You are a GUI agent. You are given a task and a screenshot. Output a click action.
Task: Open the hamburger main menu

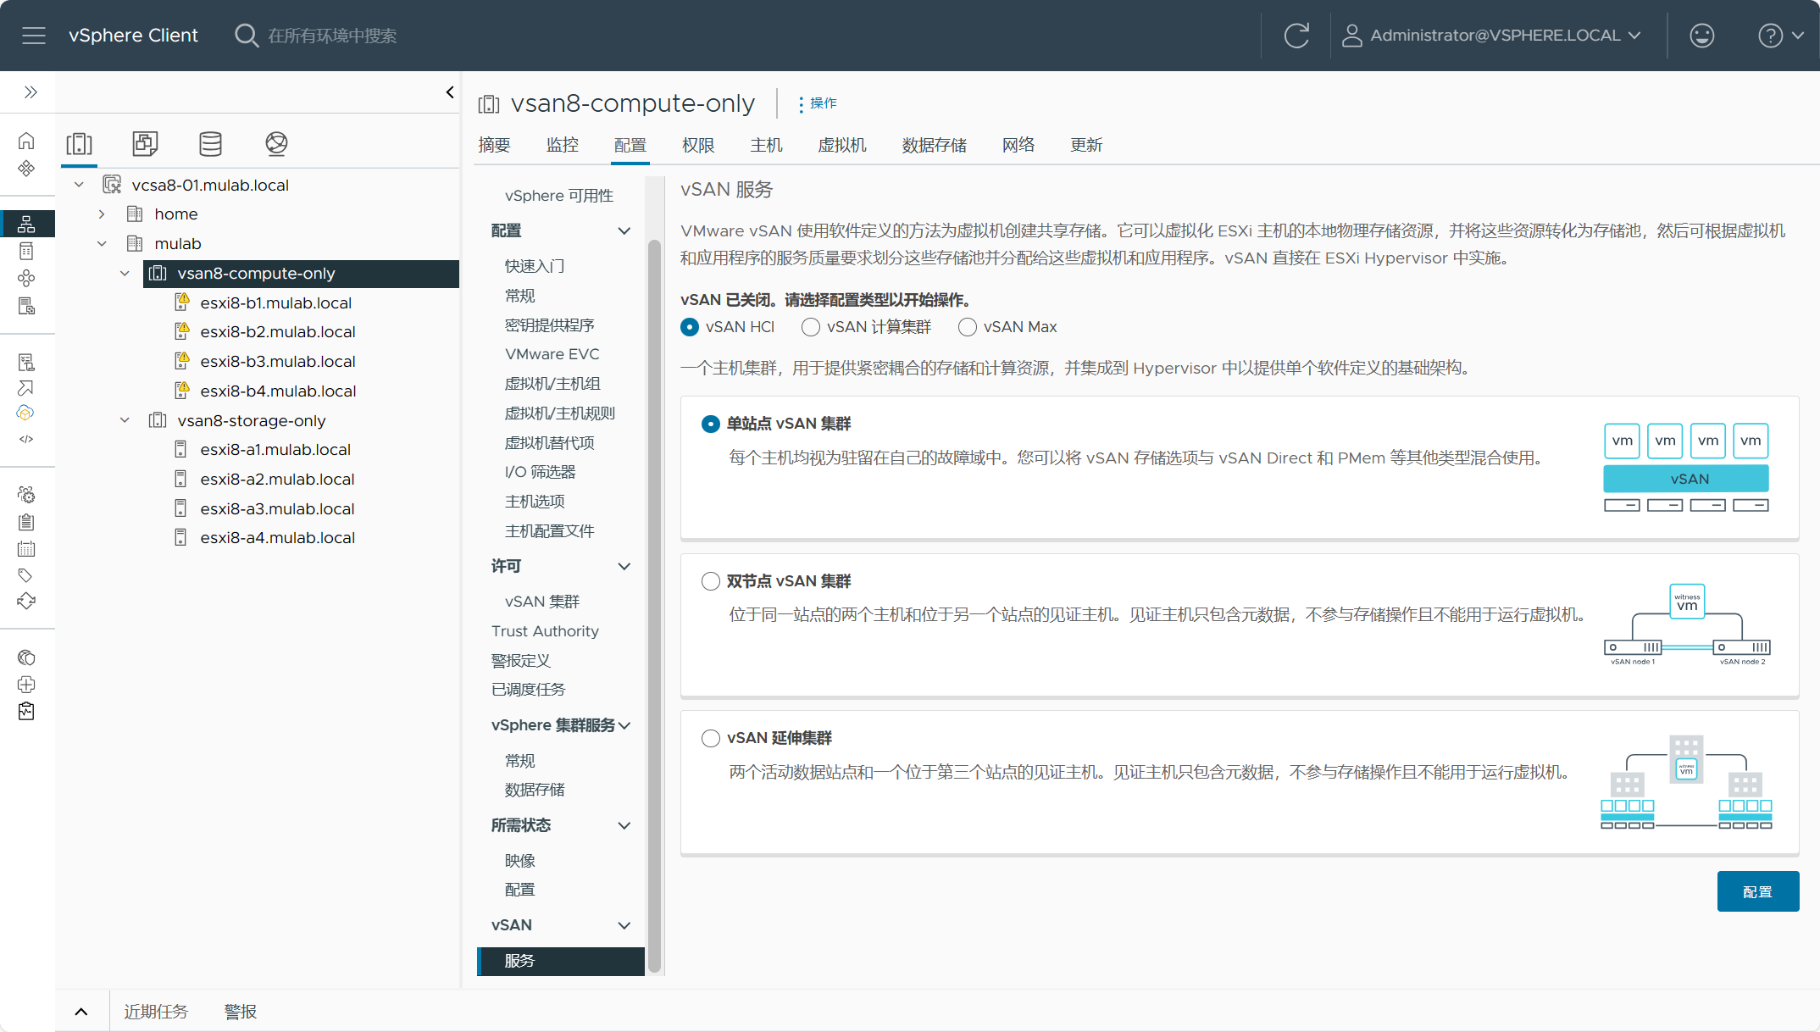click(34, 36)
